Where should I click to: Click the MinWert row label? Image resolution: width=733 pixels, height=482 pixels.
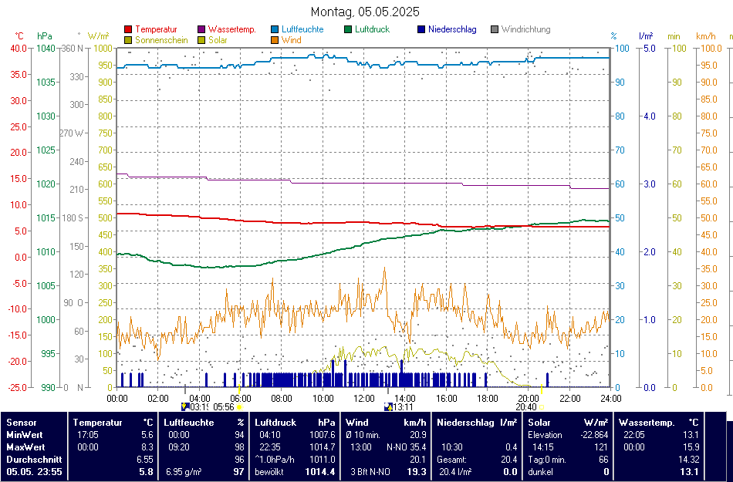(25, 435)
